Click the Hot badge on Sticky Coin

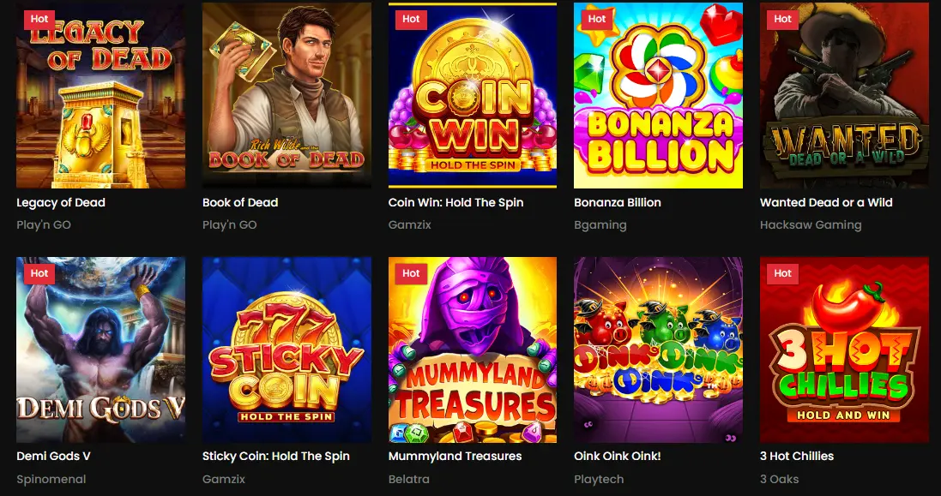pos(224,273)
